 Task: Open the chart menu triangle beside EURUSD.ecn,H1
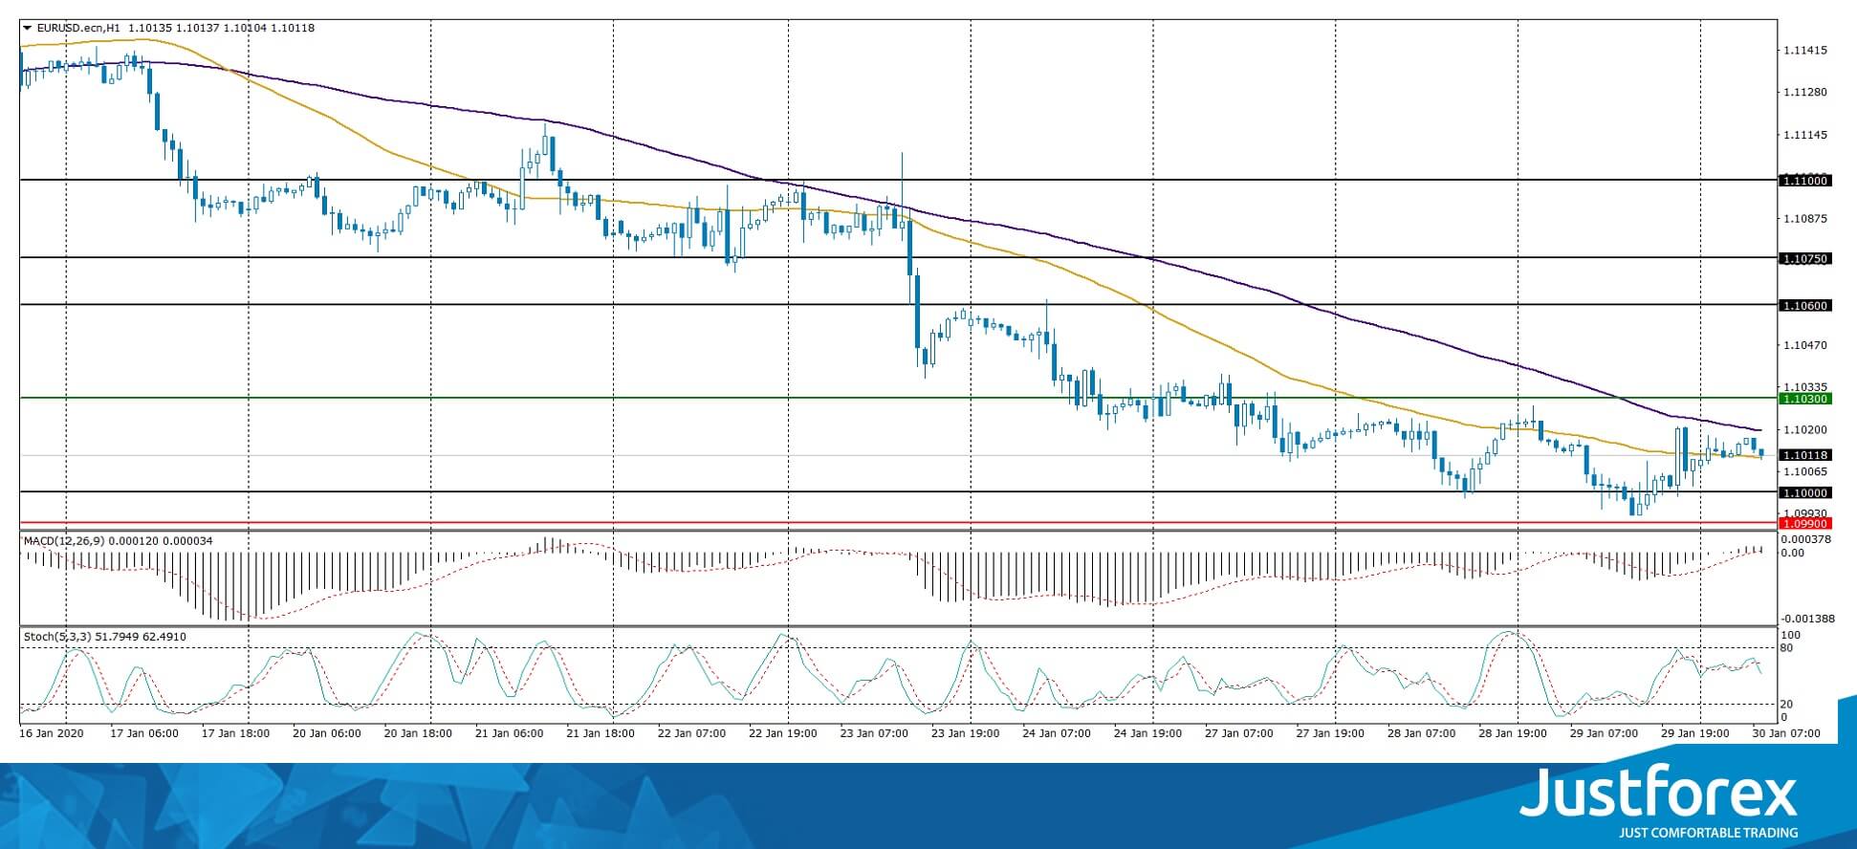point(28,29)
